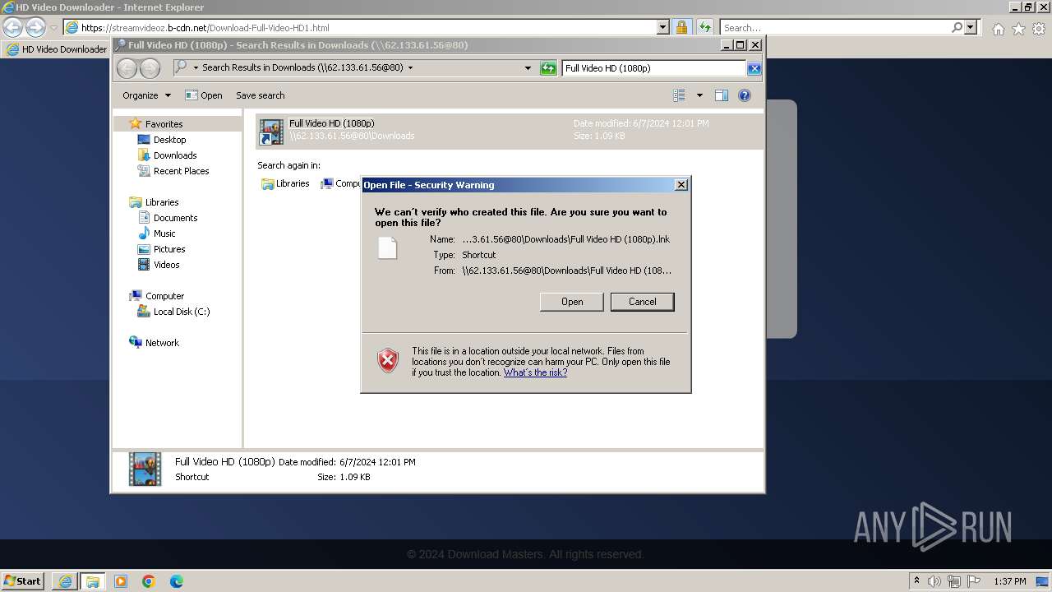The image size is (1052, 592).
Task: Expand the IE search provider dropdown
Action: [x=971, y=27]
